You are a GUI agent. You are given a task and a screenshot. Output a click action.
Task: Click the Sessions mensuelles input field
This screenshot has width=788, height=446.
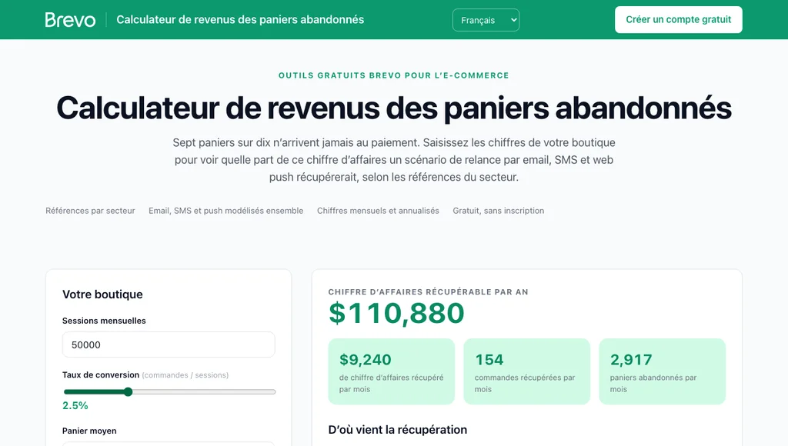tap(169, 344)
